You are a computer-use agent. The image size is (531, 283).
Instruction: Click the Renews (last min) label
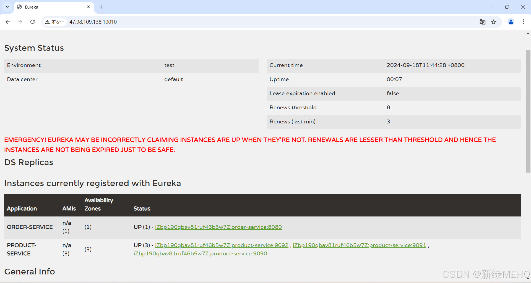tap(292, 121)
